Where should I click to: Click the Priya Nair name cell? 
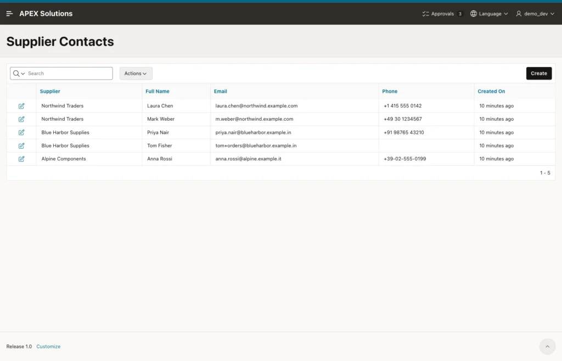(x=158, y=133)
